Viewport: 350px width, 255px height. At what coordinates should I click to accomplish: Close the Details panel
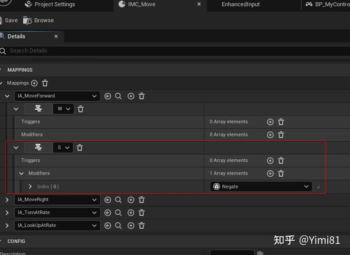(56, 36)
